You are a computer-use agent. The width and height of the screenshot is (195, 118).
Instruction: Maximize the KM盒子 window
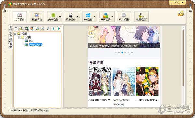176,3
